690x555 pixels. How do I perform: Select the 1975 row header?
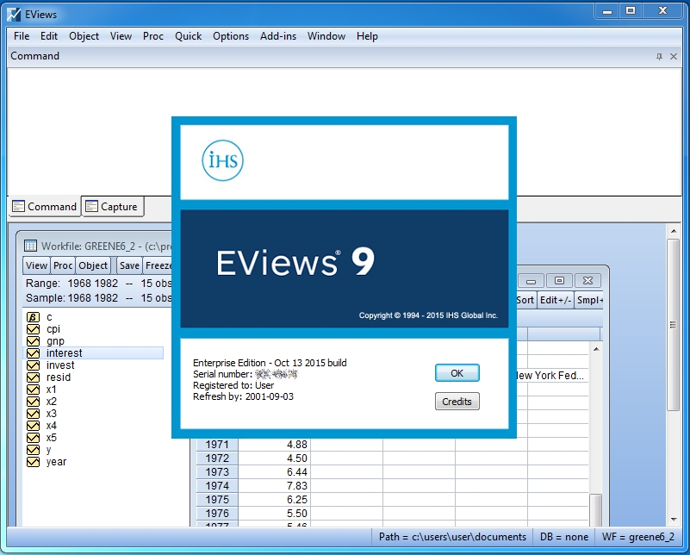click(217, 500)
